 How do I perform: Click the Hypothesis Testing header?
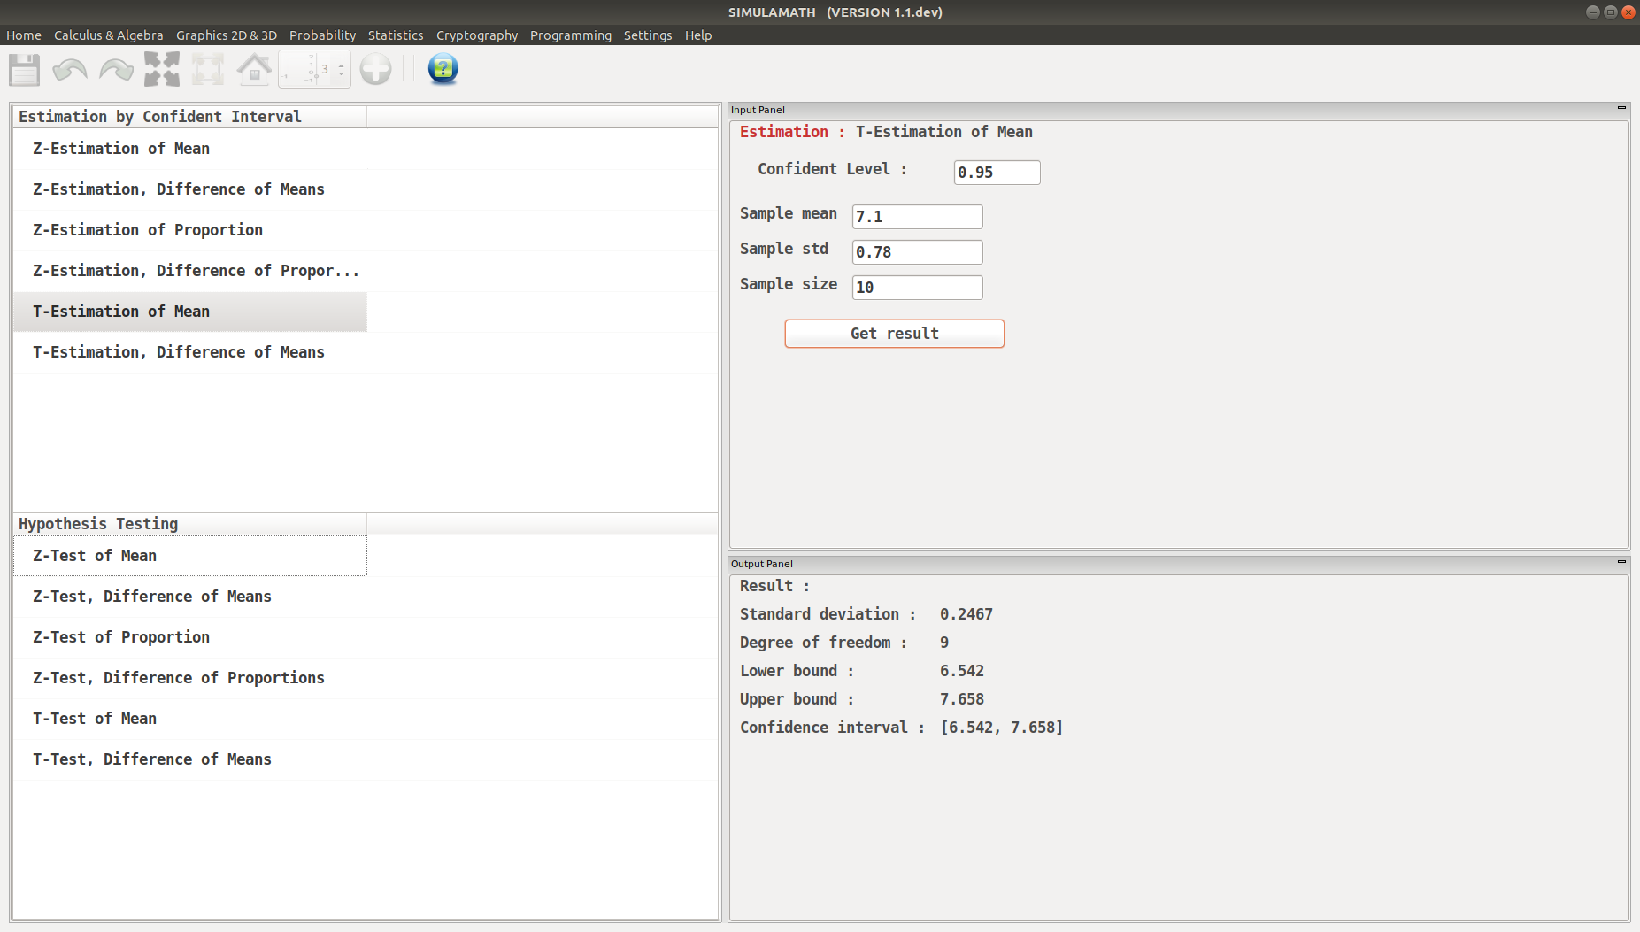click(190, 524)
